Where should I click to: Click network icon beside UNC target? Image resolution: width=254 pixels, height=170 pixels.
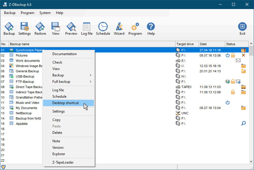(x=178, y=113)
